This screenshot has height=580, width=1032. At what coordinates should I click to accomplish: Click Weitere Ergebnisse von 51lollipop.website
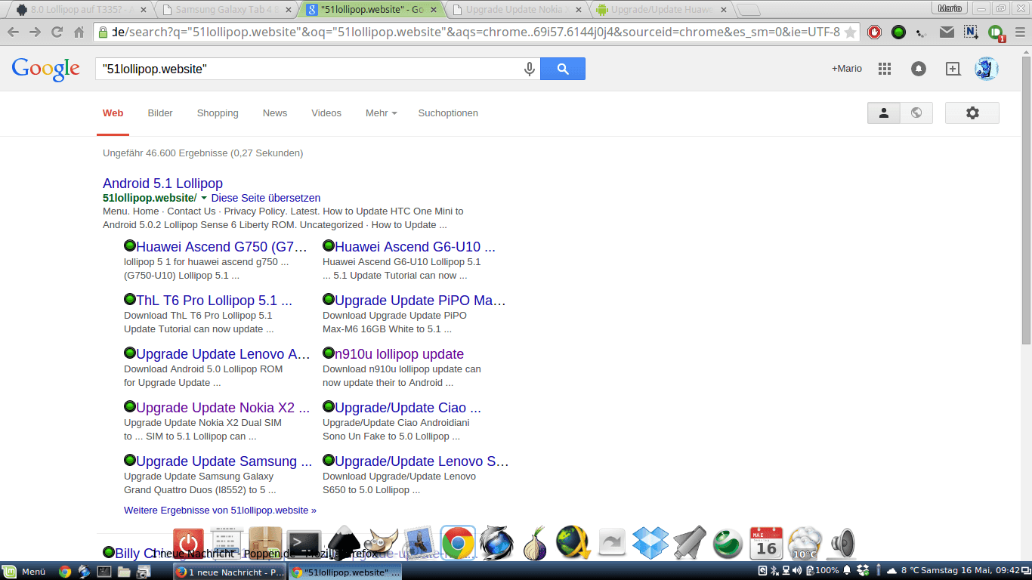coord(220,511)
